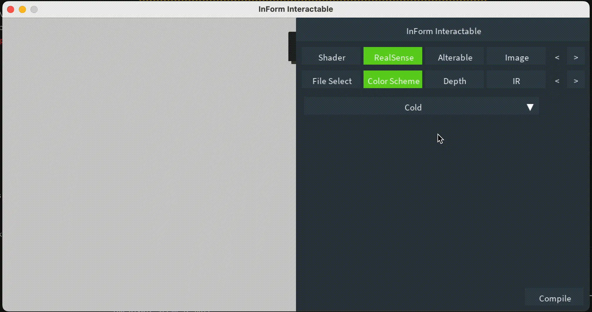The width and height of the screenshot is (592, 312).
Task: Switch to Image input source
Action: (x=517, y=57)
